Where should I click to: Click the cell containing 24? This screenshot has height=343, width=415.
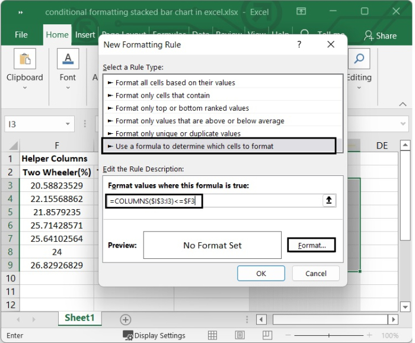tap(57, 252)
